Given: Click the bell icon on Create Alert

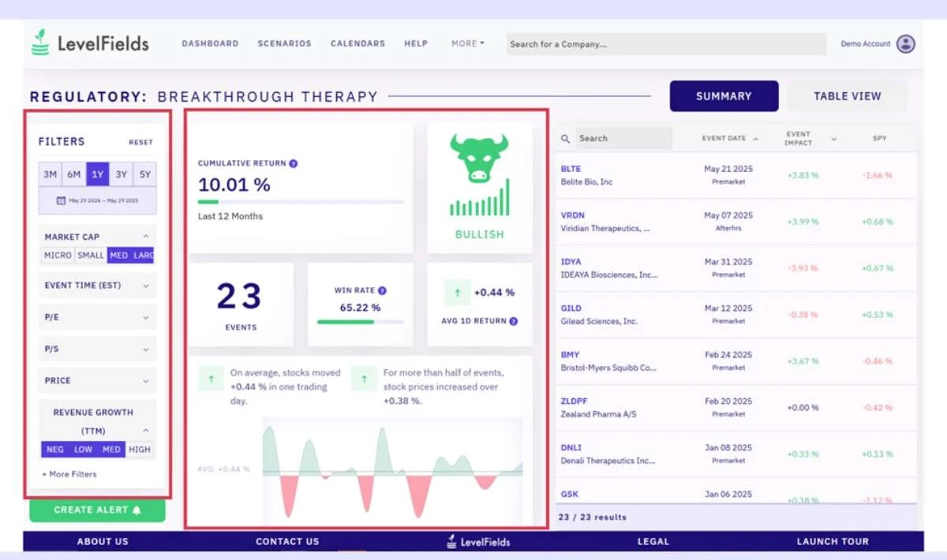Looking at the screenshot, I should pyautogui.click(x=137, y=510).
